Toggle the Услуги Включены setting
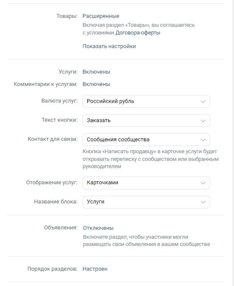The height and width of the screenshot is (286, 234). [x=96, y=72]
